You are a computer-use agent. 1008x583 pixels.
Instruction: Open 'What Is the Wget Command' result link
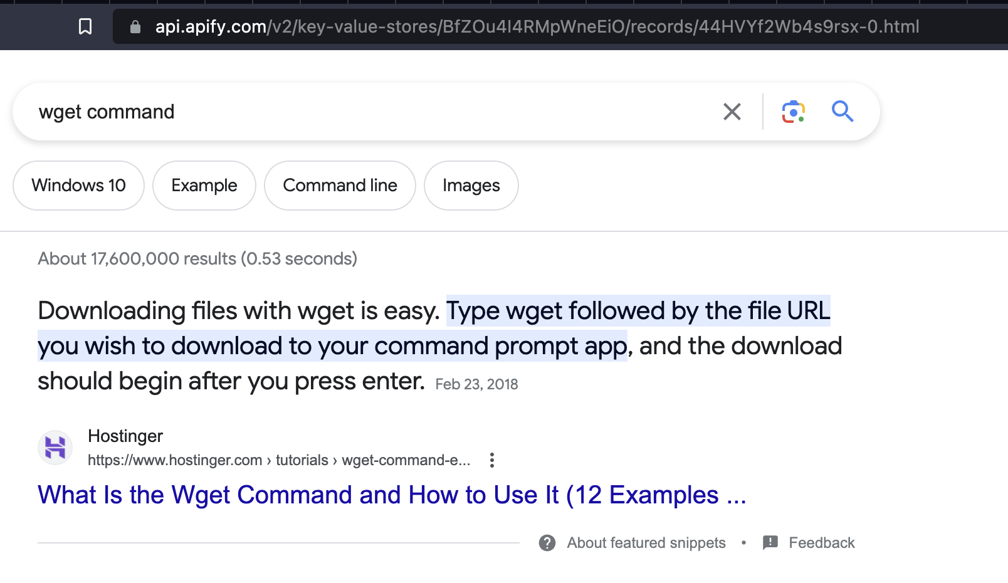[x=392, y=495]
